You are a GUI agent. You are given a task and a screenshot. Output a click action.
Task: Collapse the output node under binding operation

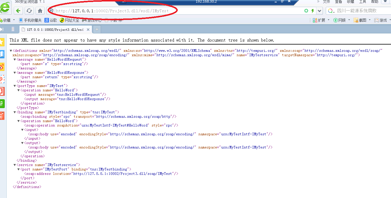click(22, 143)
